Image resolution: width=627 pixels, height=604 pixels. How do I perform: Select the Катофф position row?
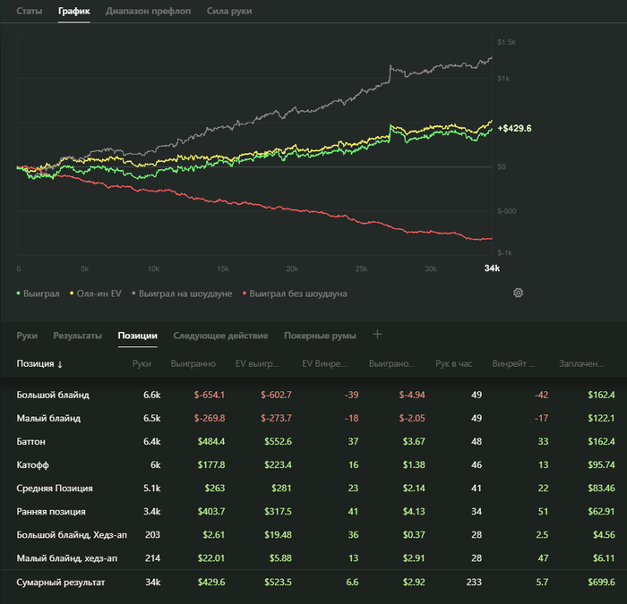(x=313, y=465)
